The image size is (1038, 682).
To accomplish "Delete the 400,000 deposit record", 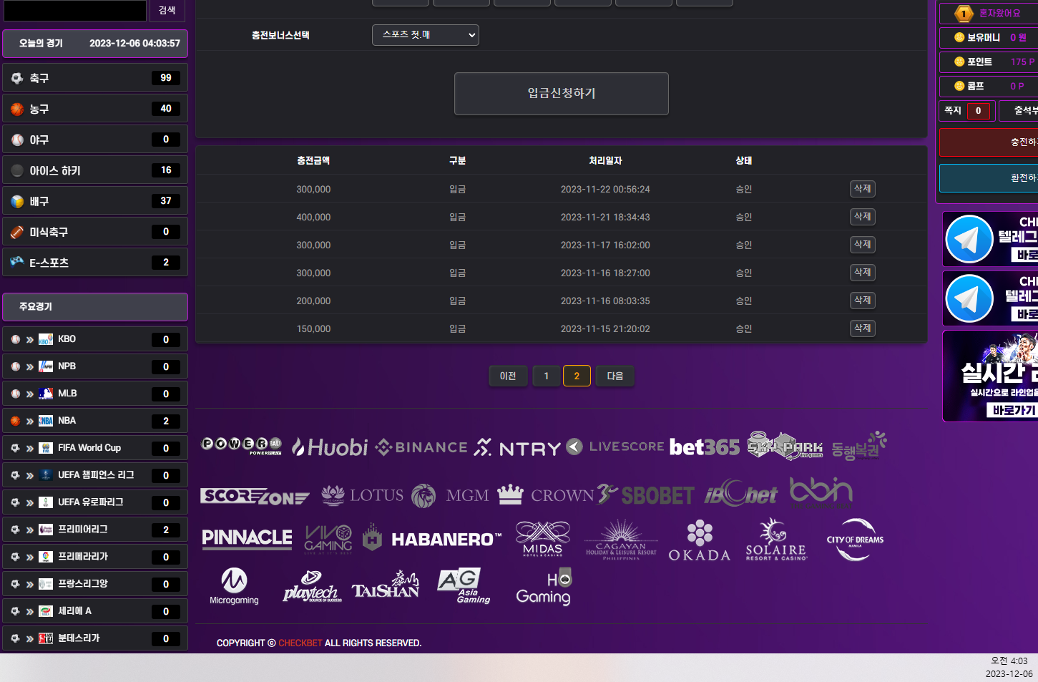I will [x=862, y=217].
